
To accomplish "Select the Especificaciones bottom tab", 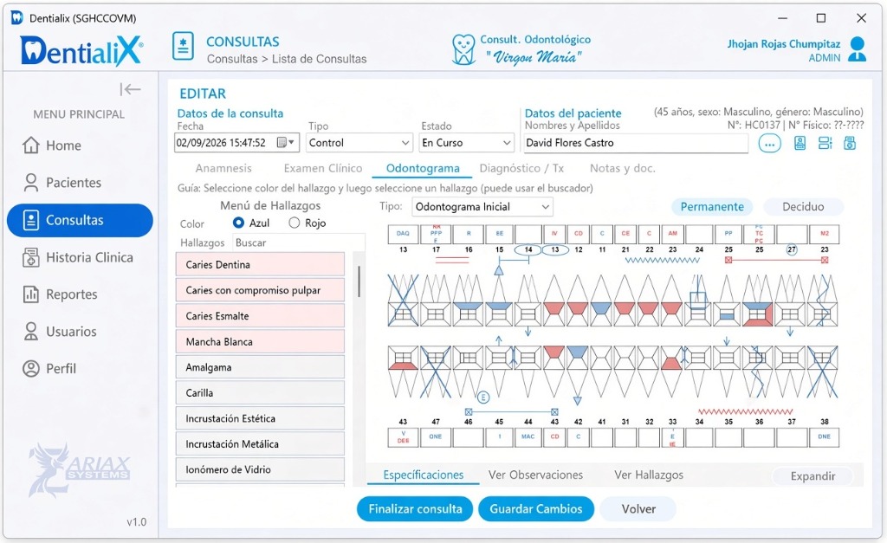I will coord(423,475).
